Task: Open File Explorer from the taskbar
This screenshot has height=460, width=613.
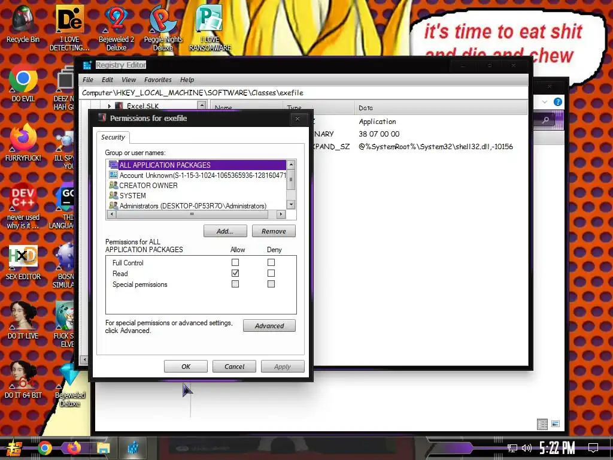Action: (x=103, y=448)
